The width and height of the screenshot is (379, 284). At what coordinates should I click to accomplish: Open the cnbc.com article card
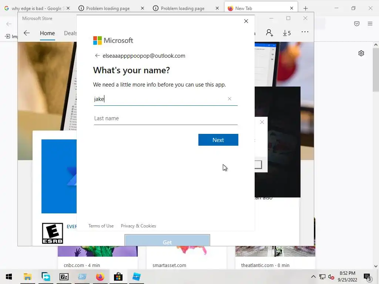pos(98,257)
